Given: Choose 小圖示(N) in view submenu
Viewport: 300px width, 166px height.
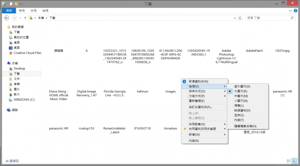Looking at the screenshot, I should coord(248,101).
